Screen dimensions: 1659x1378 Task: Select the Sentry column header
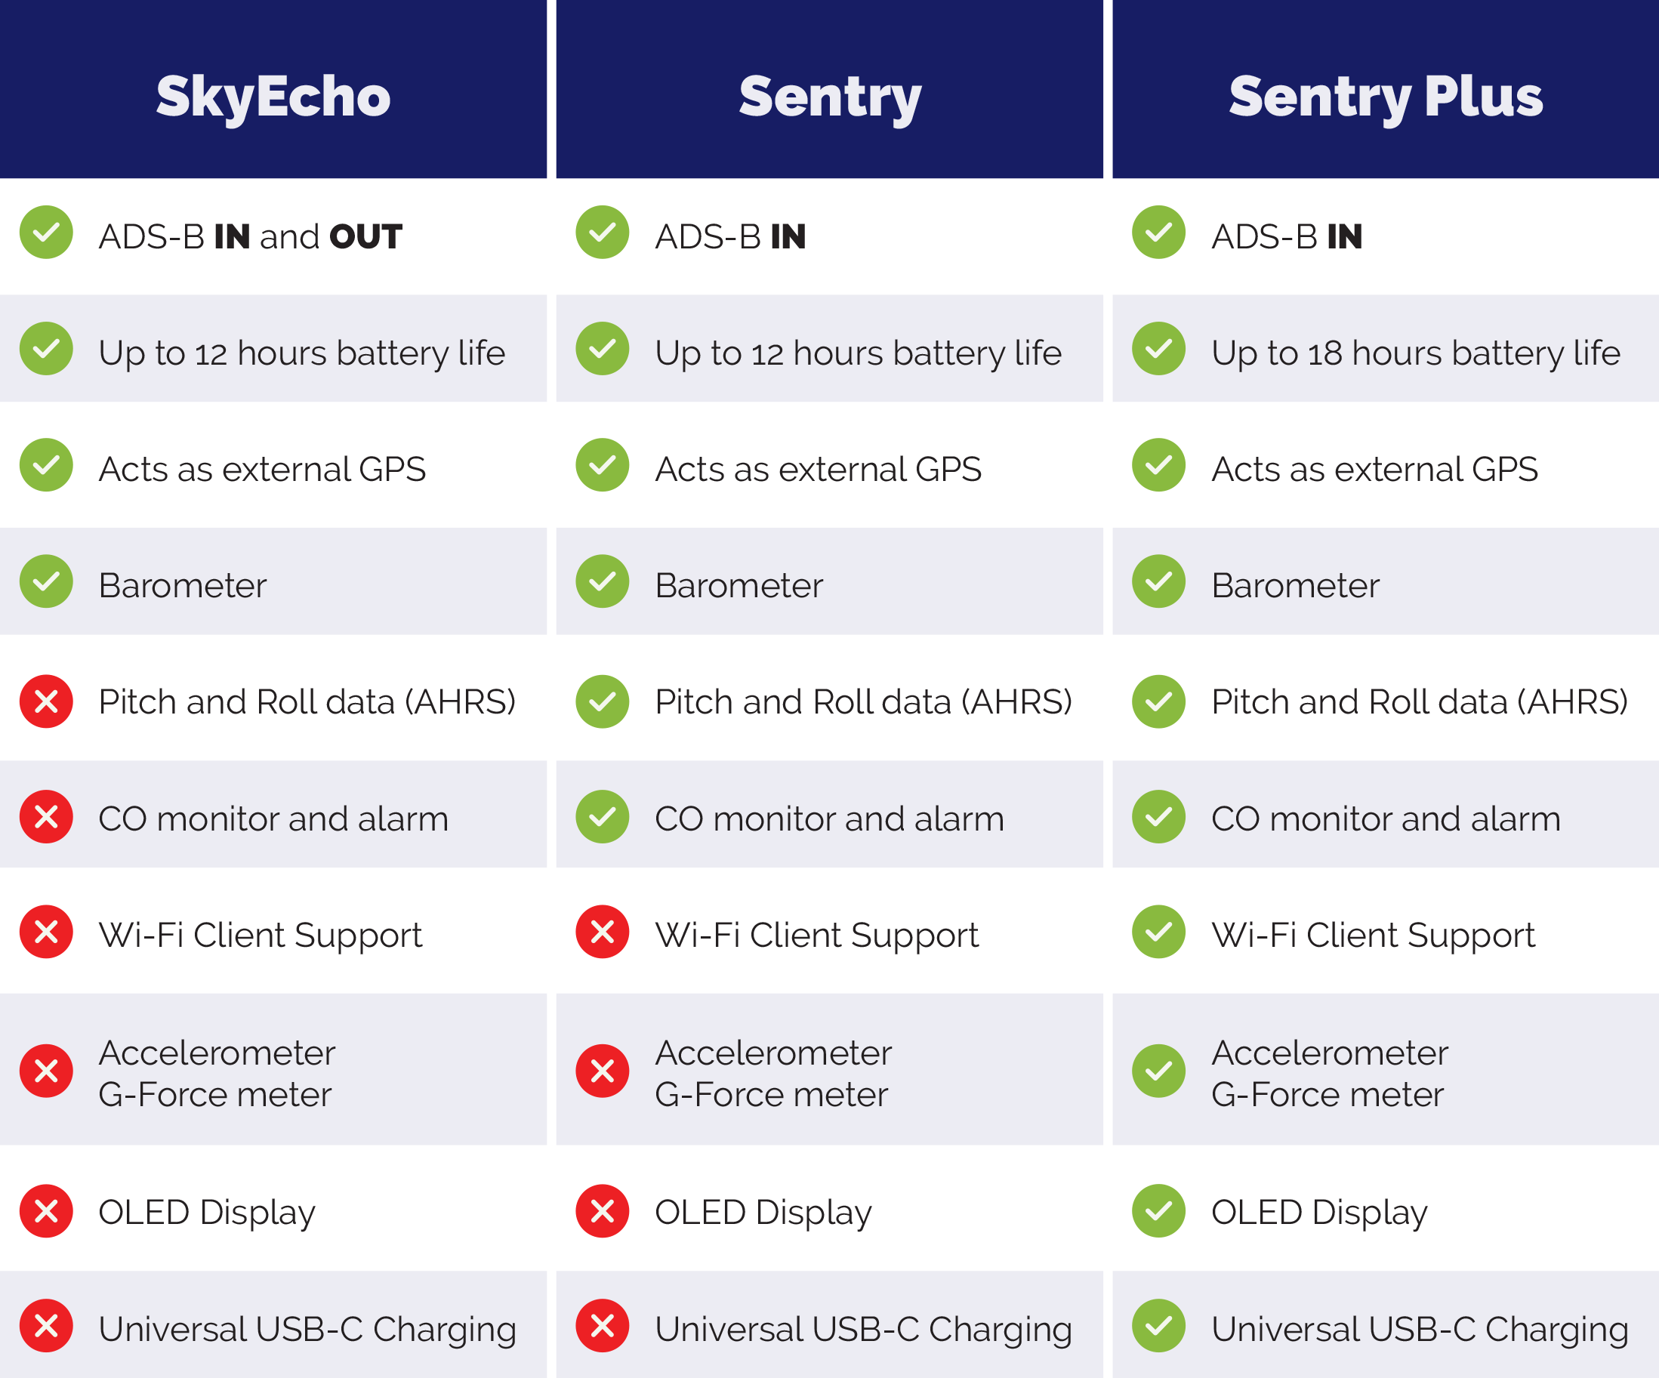(x=829, y=97)
